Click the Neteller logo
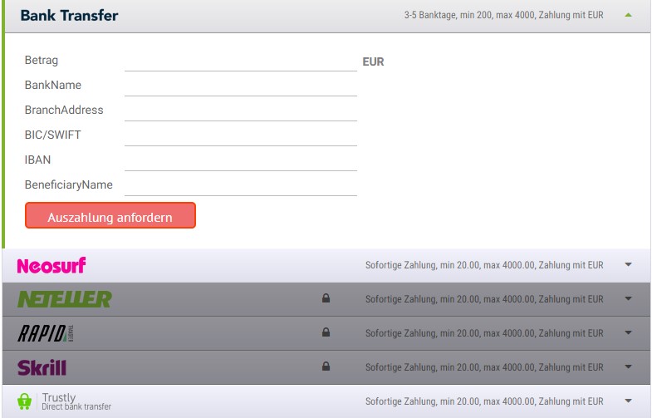 tap(65, 299)
